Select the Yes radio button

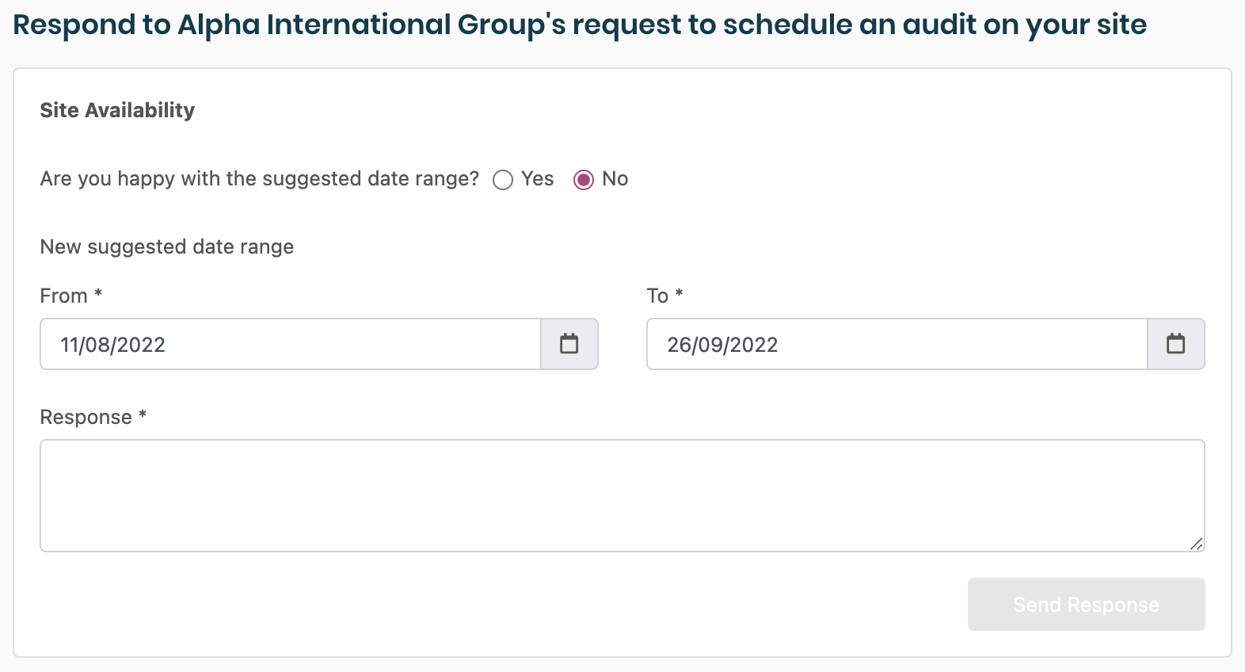pyautogui.click(x=503, y=180)
